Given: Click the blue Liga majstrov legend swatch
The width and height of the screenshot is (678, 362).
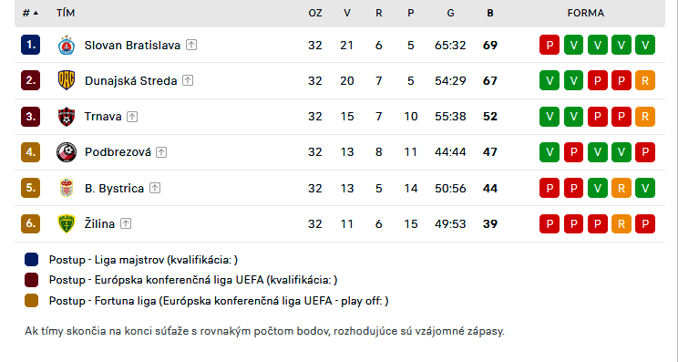Looking at the screenshot, I should (32, 260).
